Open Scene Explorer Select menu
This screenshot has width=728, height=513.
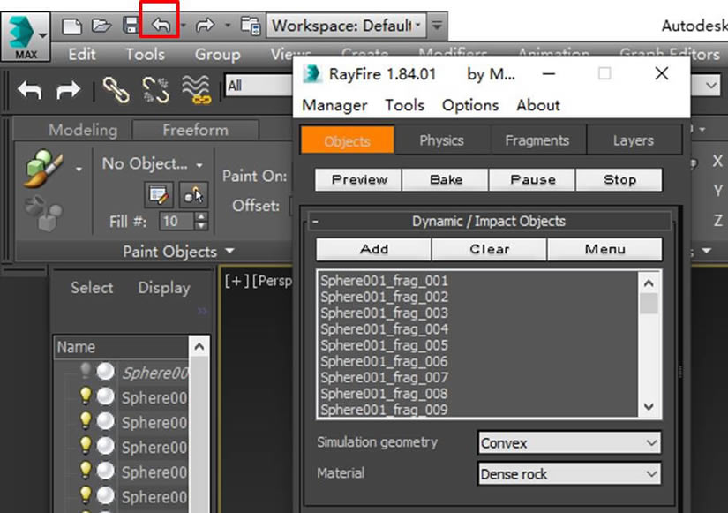[x=92, y=288]
